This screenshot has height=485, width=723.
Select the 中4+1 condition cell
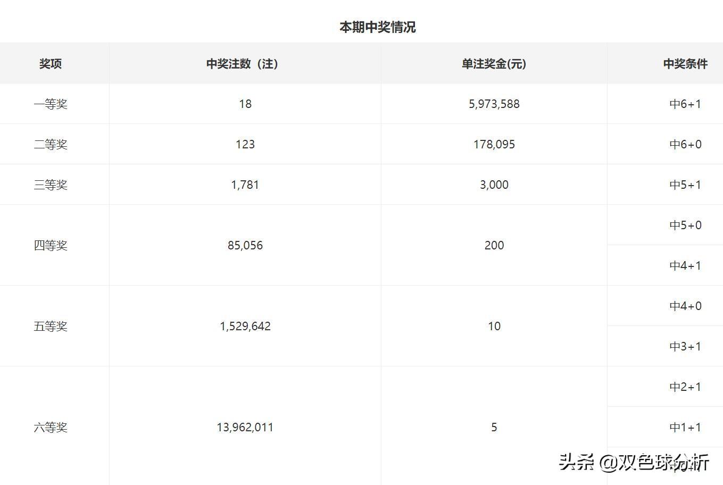(685, 265)
